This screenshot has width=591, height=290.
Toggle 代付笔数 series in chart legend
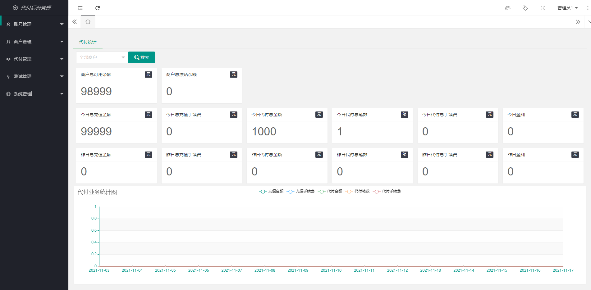coord(358,191)
